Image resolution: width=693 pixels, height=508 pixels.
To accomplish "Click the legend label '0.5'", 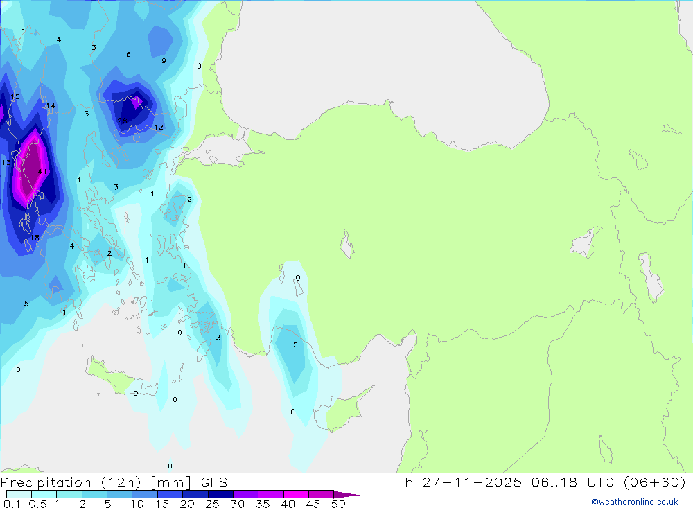I will pos(37,504).
